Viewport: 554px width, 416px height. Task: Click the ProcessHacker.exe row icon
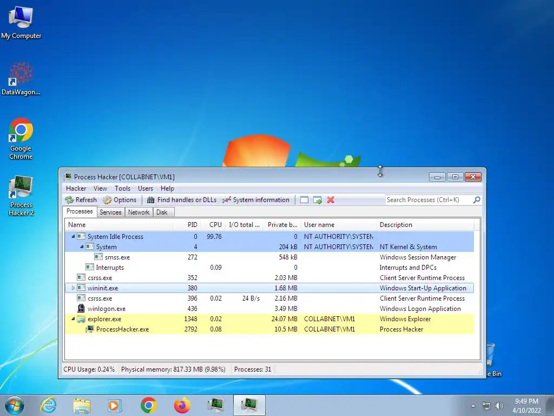[90, 329]
